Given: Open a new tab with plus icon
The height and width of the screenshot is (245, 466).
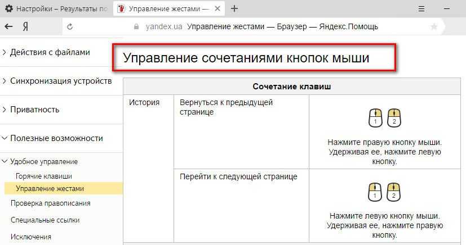Looking at the screenshot, I should pyautogui.click(x=234, y=8).
